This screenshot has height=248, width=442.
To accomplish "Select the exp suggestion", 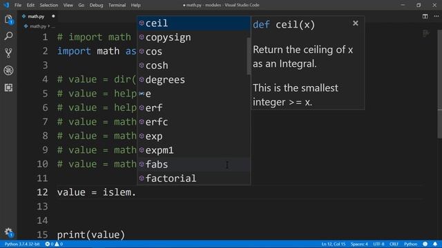I will coord(193,136).
